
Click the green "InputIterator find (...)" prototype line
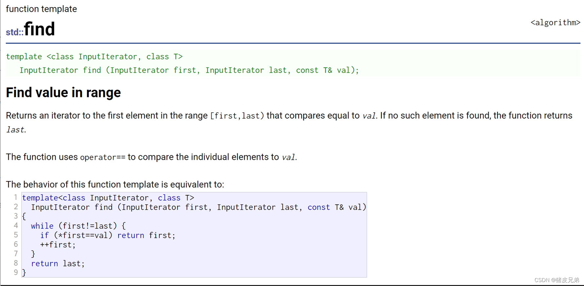189,70
